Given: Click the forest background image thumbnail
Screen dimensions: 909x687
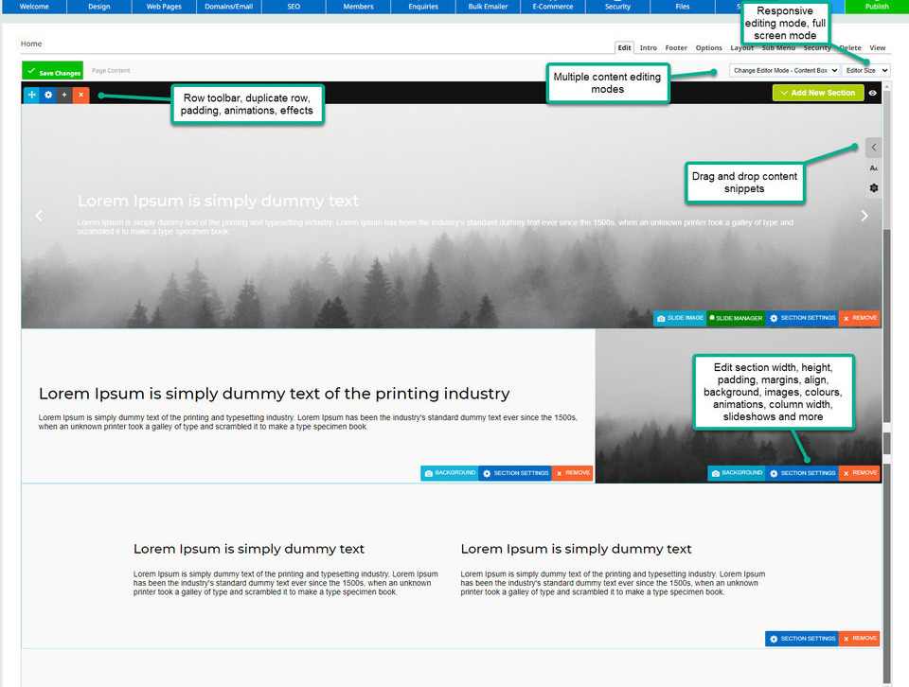Looking at the screenshot, I should 738,406.
